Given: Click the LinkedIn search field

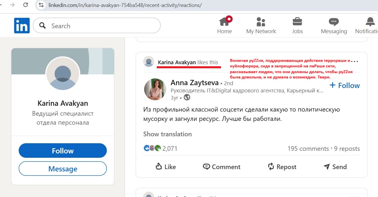Looking at the screenshot, I should (x=102, y=26).
